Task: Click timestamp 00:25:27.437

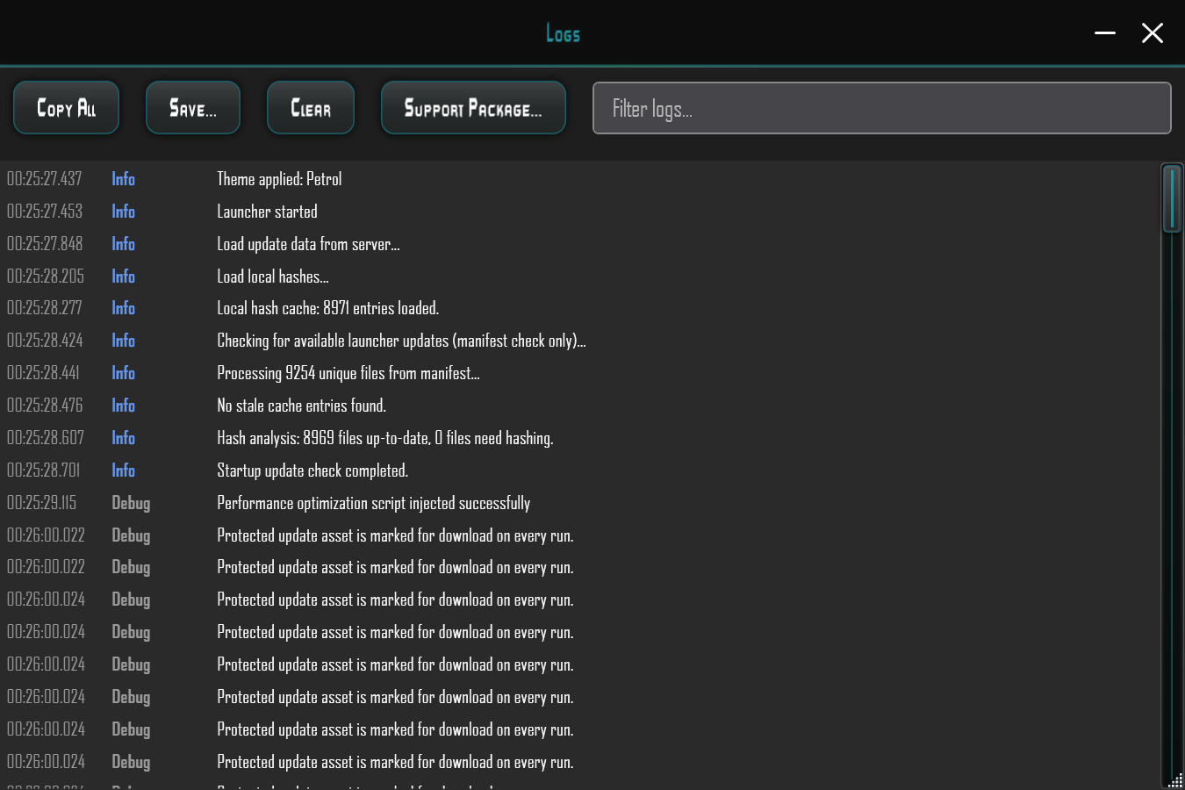Action: pyautogui.click(x=45, y=179)
